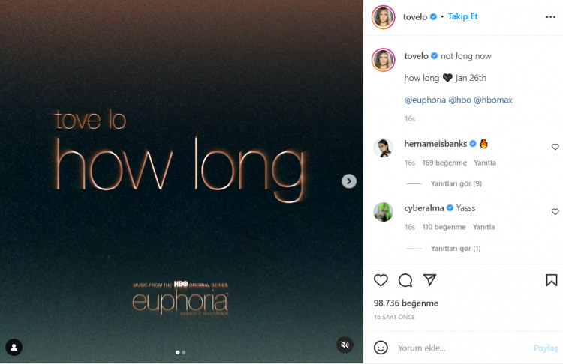
Task: Open the @hbomax mention link
Action: 493,100
